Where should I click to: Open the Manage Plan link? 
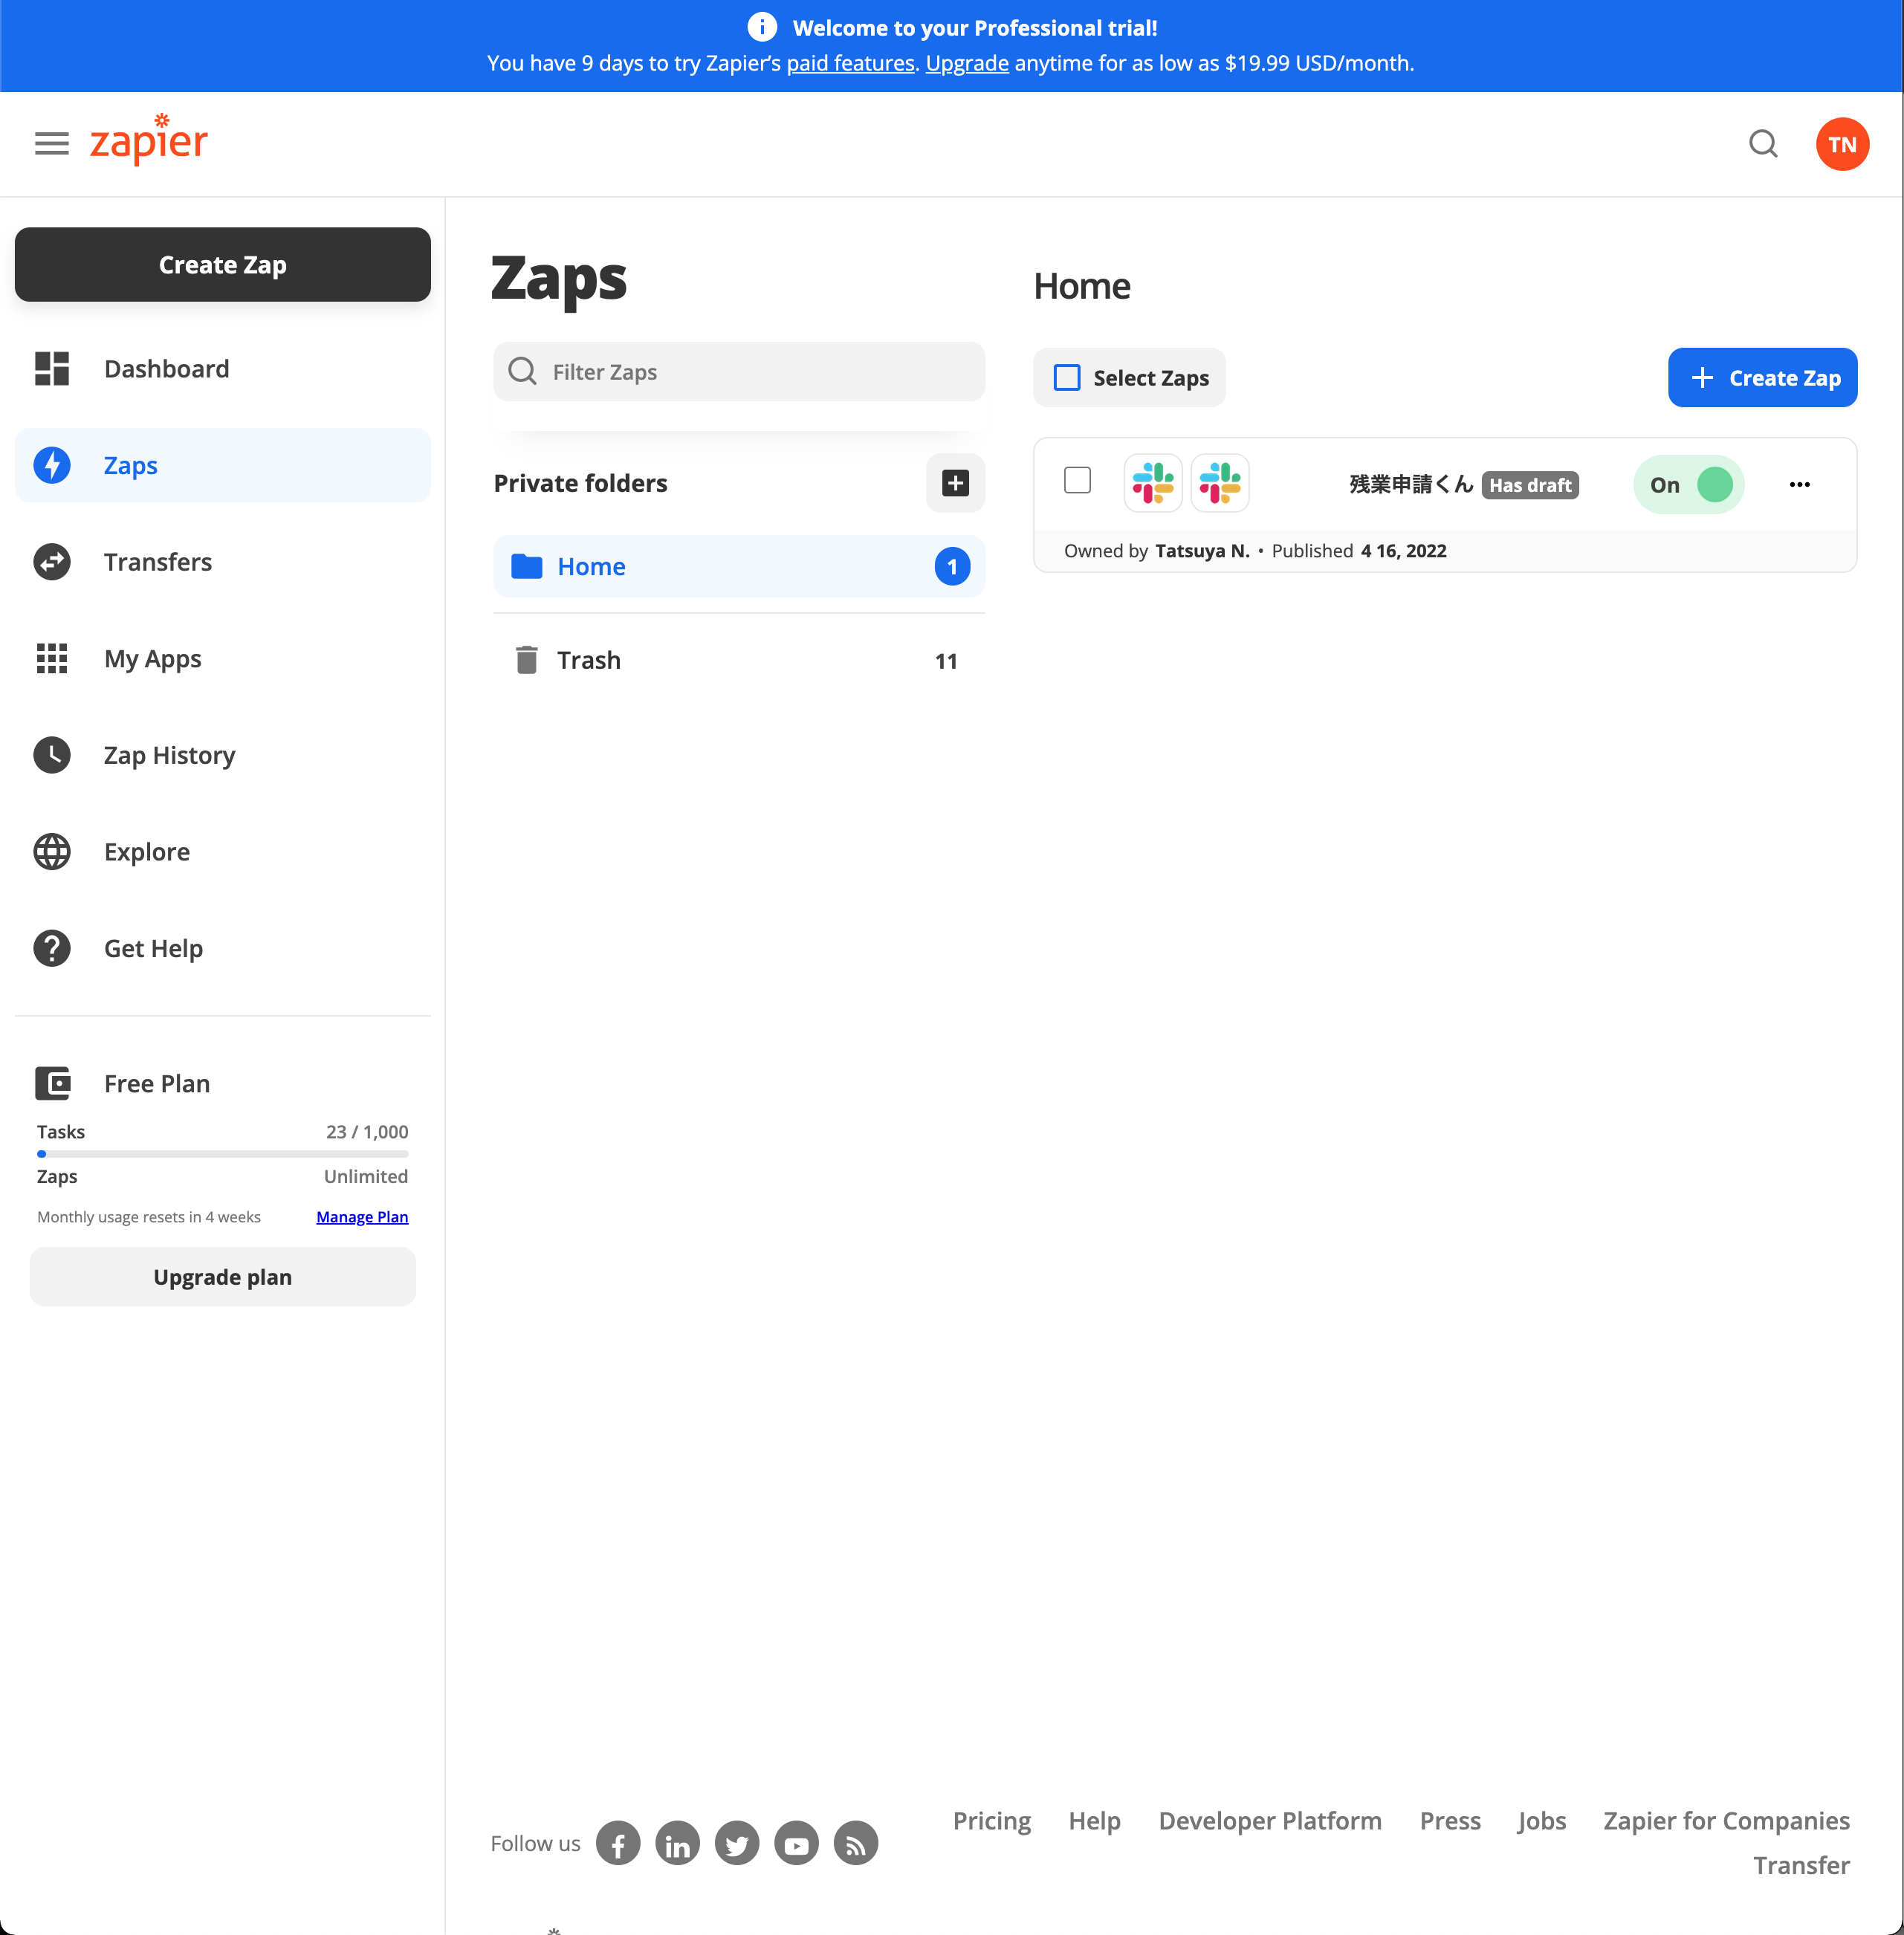[x=362, y=1217]
